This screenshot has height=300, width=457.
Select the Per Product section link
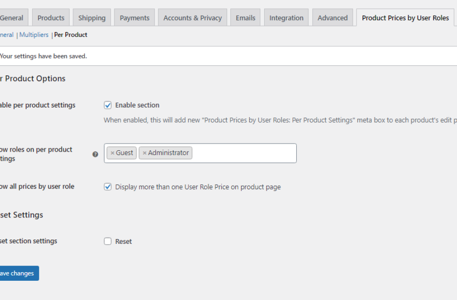pos(70,35)
